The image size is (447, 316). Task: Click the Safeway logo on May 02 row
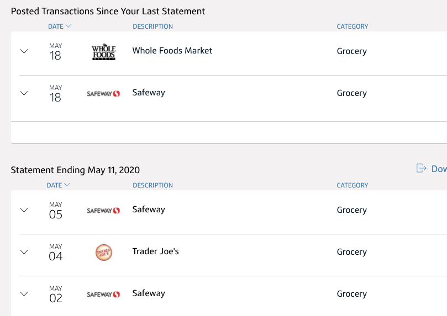tap(103, 294)
